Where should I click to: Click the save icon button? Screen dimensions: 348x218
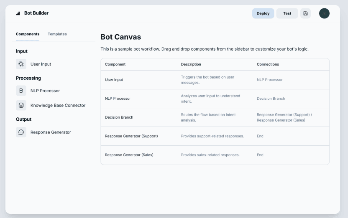[305, 13]
